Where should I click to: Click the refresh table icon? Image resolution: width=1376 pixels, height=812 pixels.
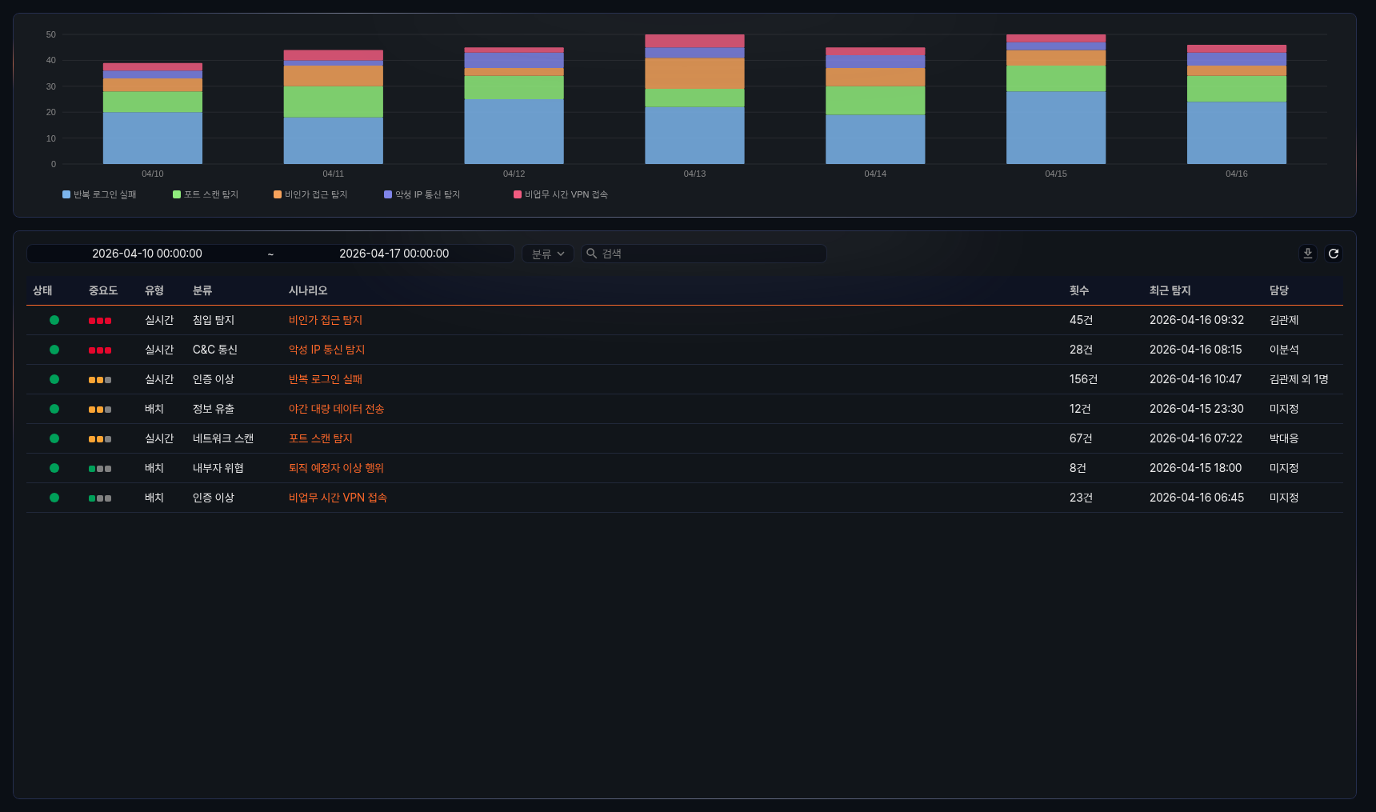pos(1333,254)
